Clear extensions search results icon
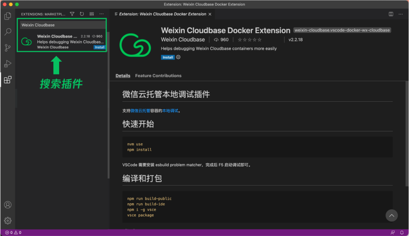Screen dimensions: 409x236 coord(92,14)
